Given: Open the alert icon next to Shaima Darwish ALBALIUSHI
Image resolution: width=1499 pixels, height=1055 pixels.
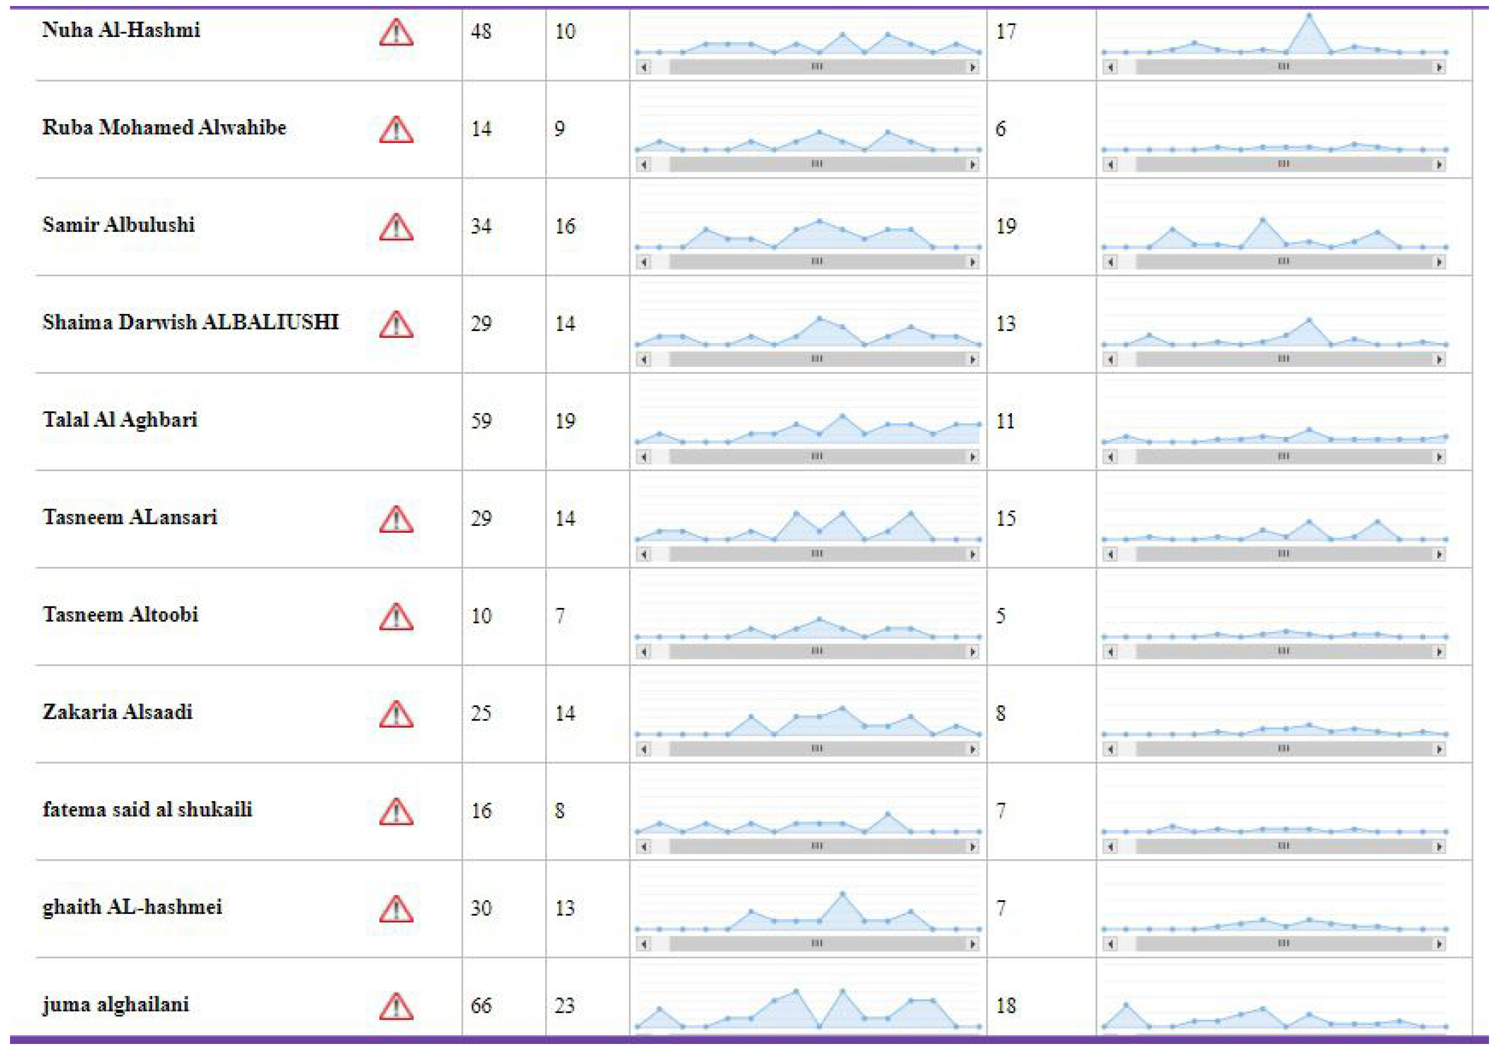Looking at the screenshot, I should pyautogui.click(x=396, y=324).
